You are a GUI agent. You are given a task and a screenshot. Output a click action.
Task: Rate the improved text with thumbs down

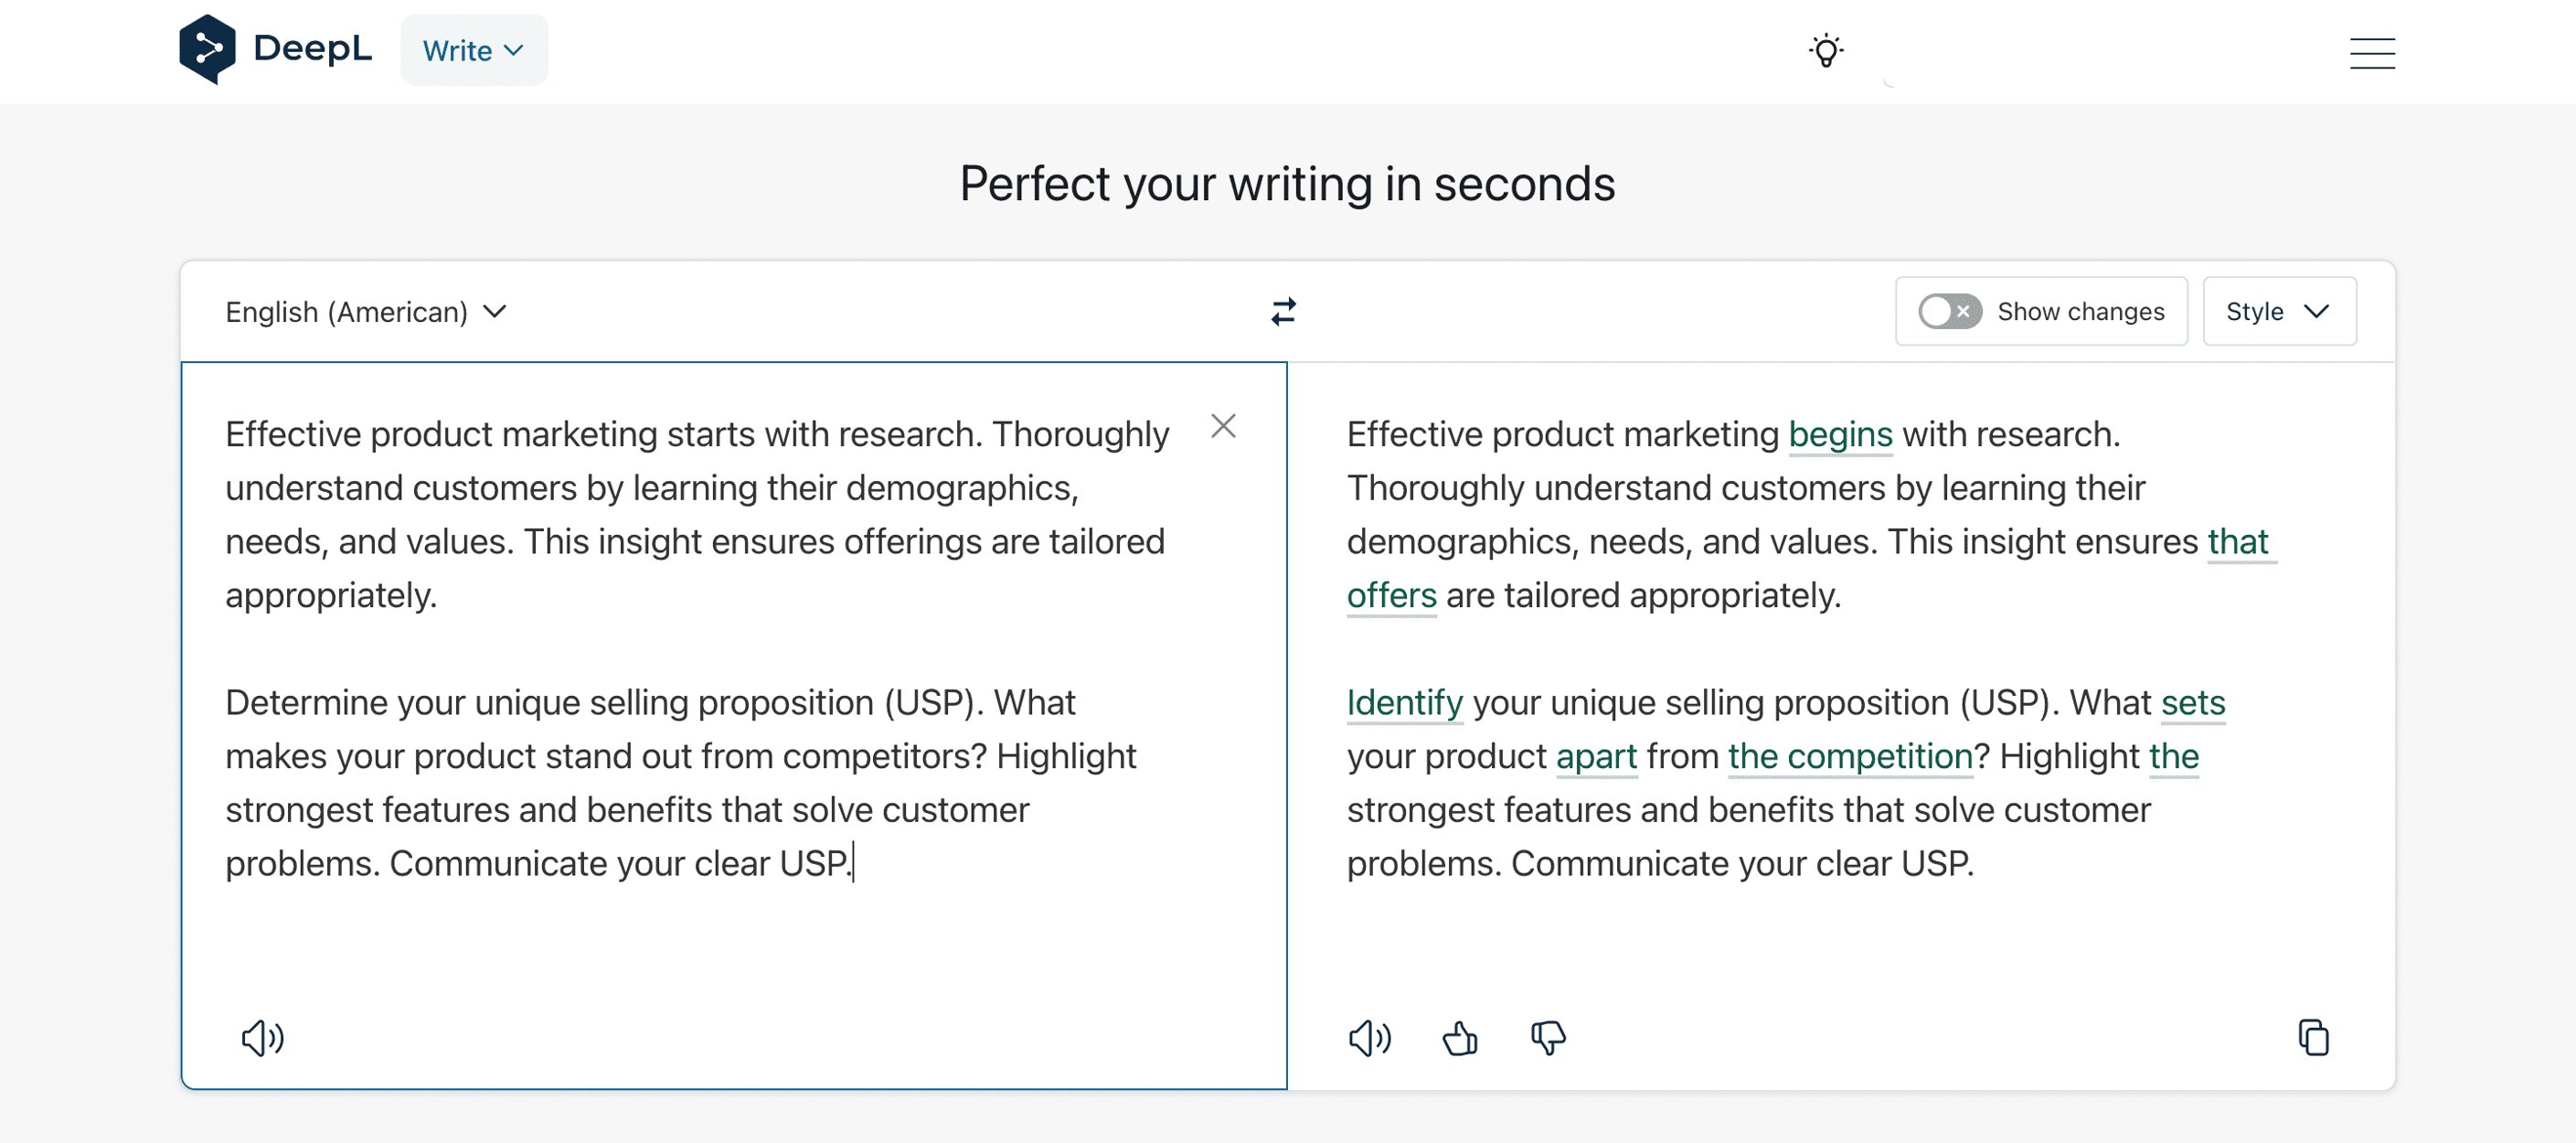click(x=1546, y=1038)
